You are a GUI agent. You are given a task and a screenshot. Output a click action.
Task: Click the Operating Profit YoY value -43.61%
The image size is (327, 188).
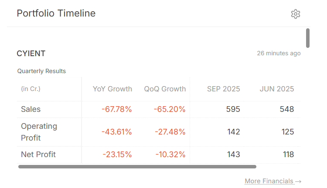tap(116, 132)
